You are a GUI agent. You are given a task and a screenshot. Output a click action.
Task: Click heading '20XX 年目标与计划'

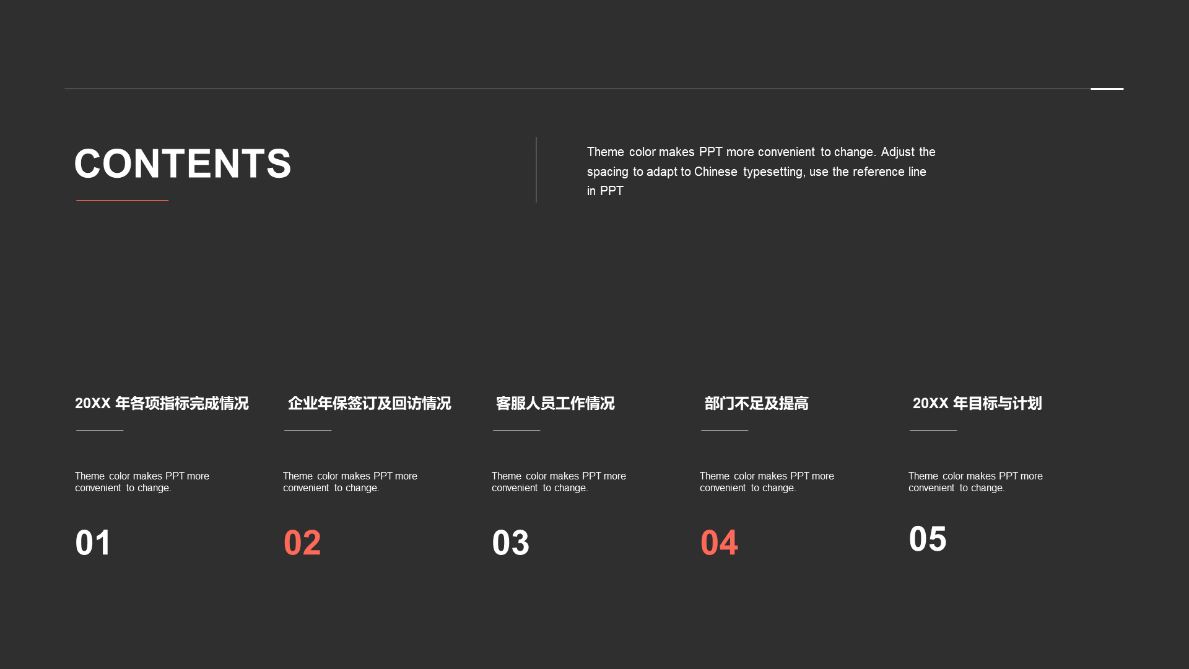977,403
